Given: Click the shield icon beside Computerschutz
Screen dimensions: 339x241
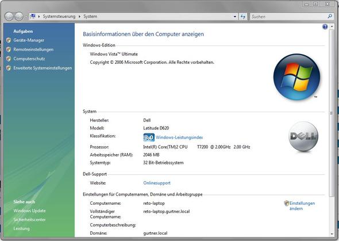Looking at the screenshot, I should click(x=9, y=59).
